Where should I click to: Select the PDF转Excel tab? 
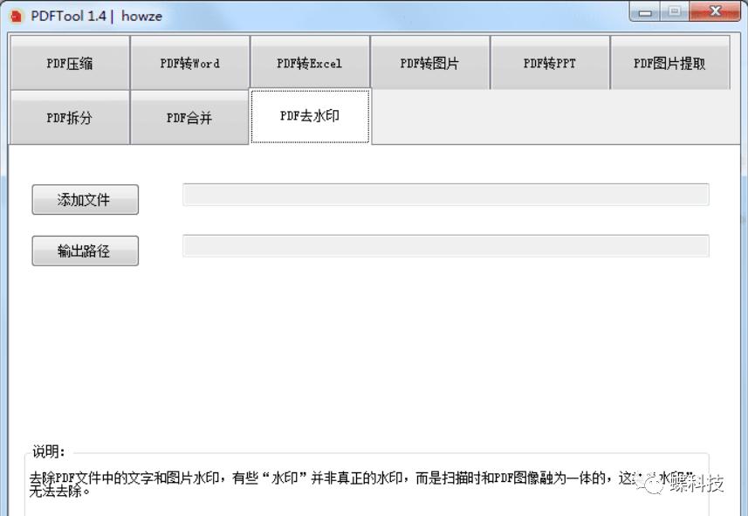(x=310, y=61)
